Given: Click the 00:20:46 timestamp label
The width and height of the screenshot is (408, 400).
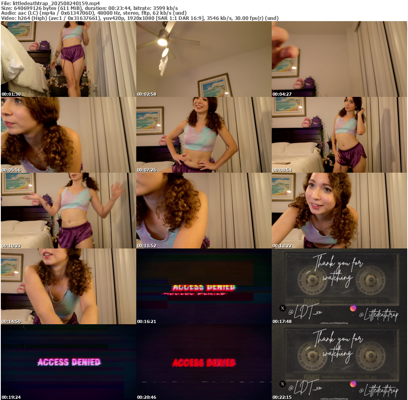Looking at the screenshot, I should click(x=147, y=397).
